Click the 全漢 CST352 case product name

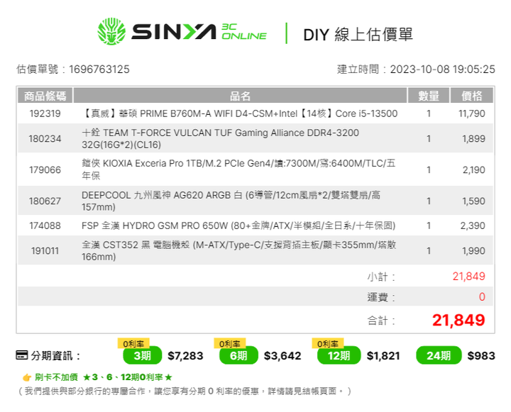point(239,251)
